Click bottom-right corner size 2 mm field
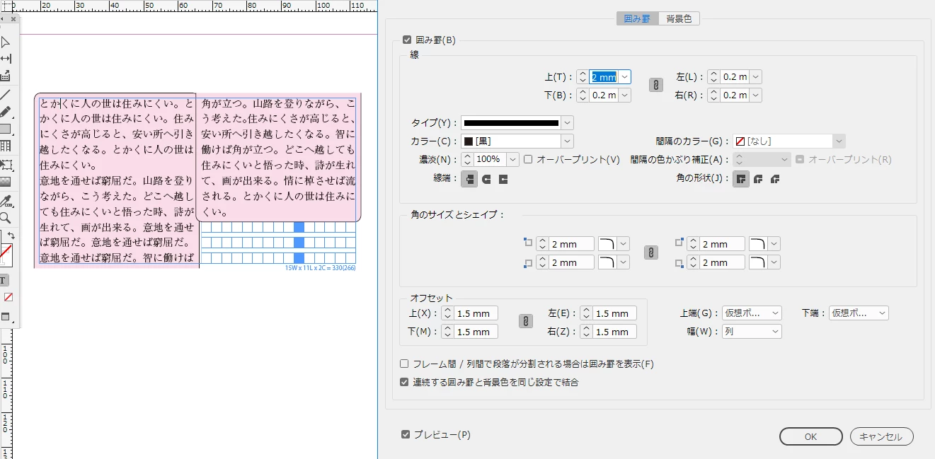 coord(722,262)
